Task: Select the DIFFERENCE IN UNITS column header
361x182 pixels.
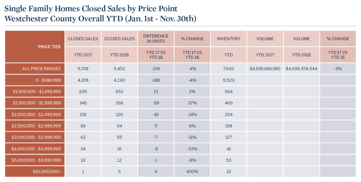Action: [156, 39]
